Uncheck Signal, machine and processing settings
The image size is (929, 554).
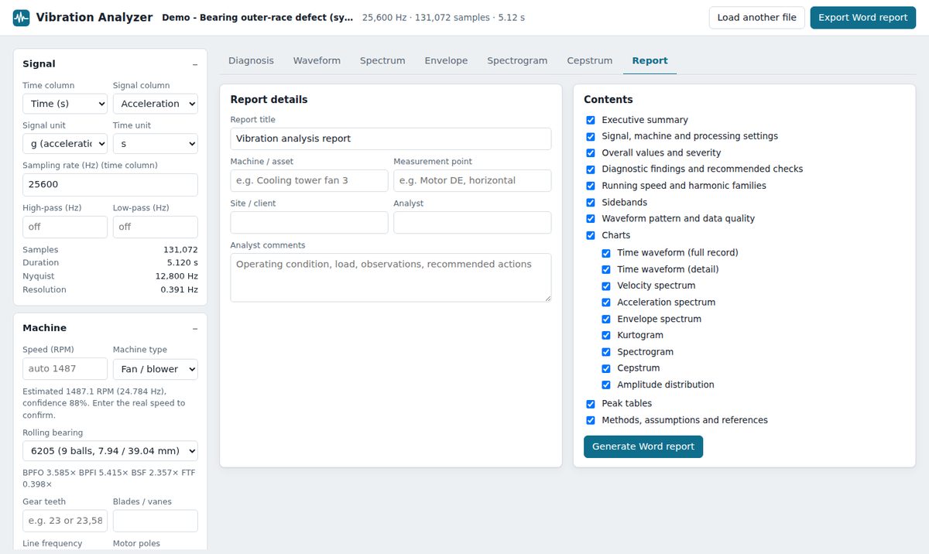[591, 136]
